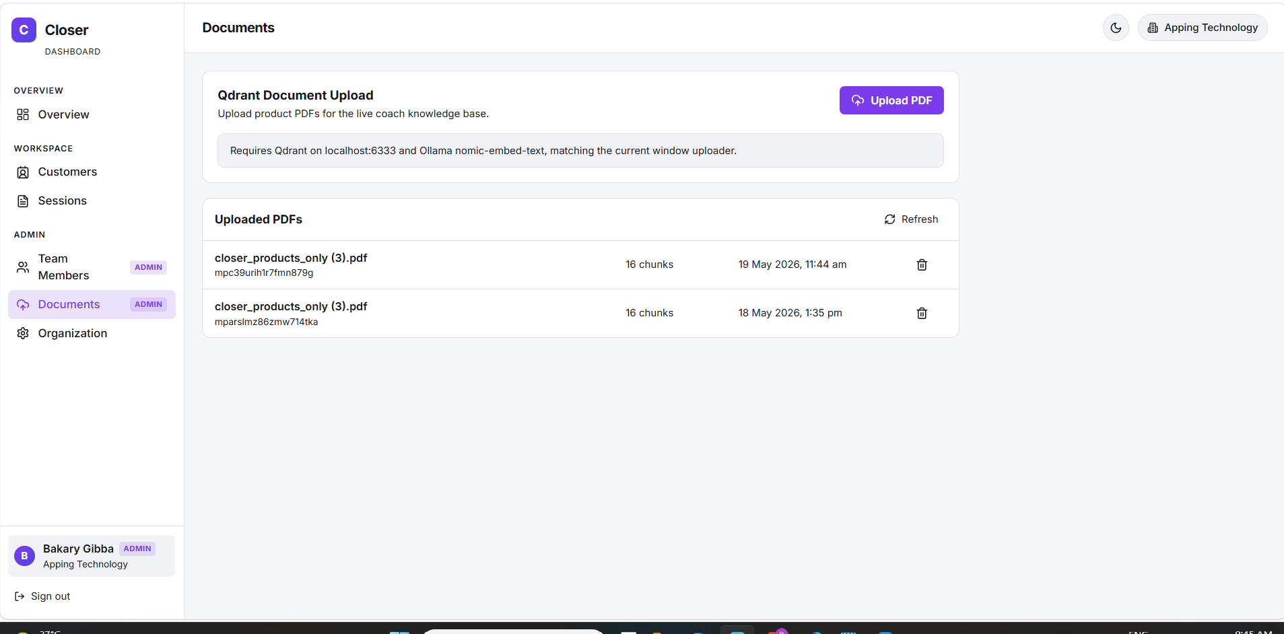Click the Qdrant Document Upload heading
Screen dimensions: 1284x634
click(x=296, y=96)
